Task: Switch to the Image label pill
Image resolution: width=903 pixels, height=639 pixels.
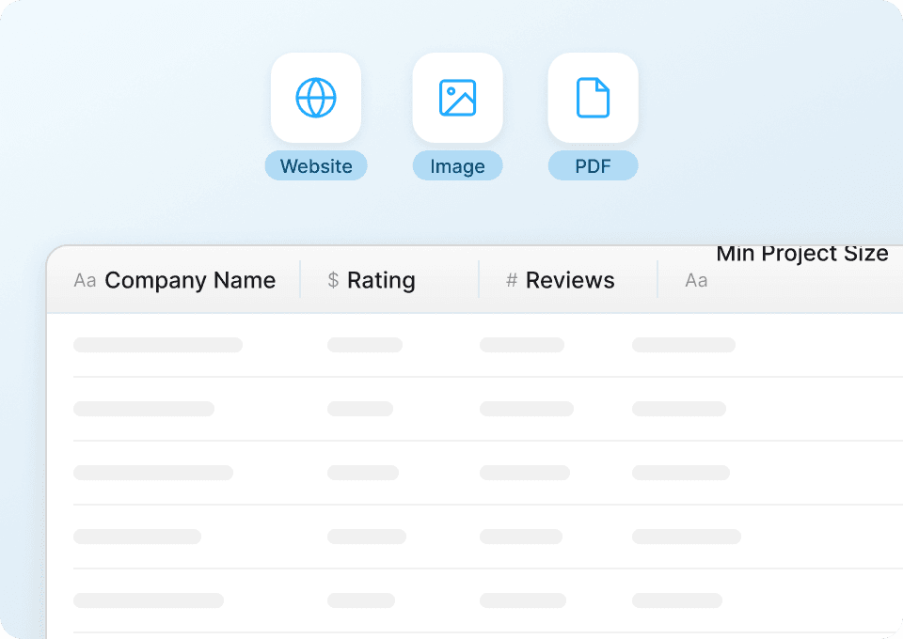Action: tap(457, 166)
